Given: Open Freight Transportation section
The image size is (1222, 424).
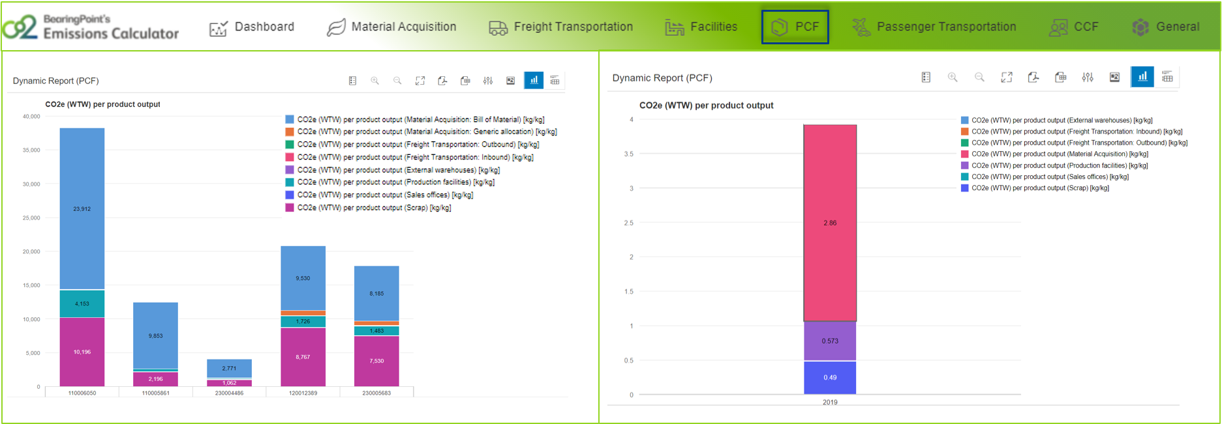Looking at the screenshot, I should 561,27.
